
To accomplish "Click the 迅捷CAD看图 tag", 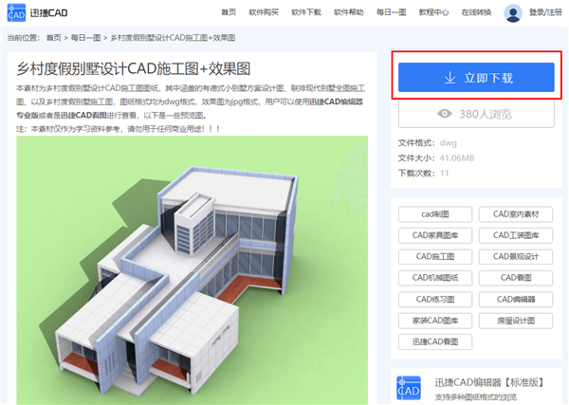I will (435, 341).
